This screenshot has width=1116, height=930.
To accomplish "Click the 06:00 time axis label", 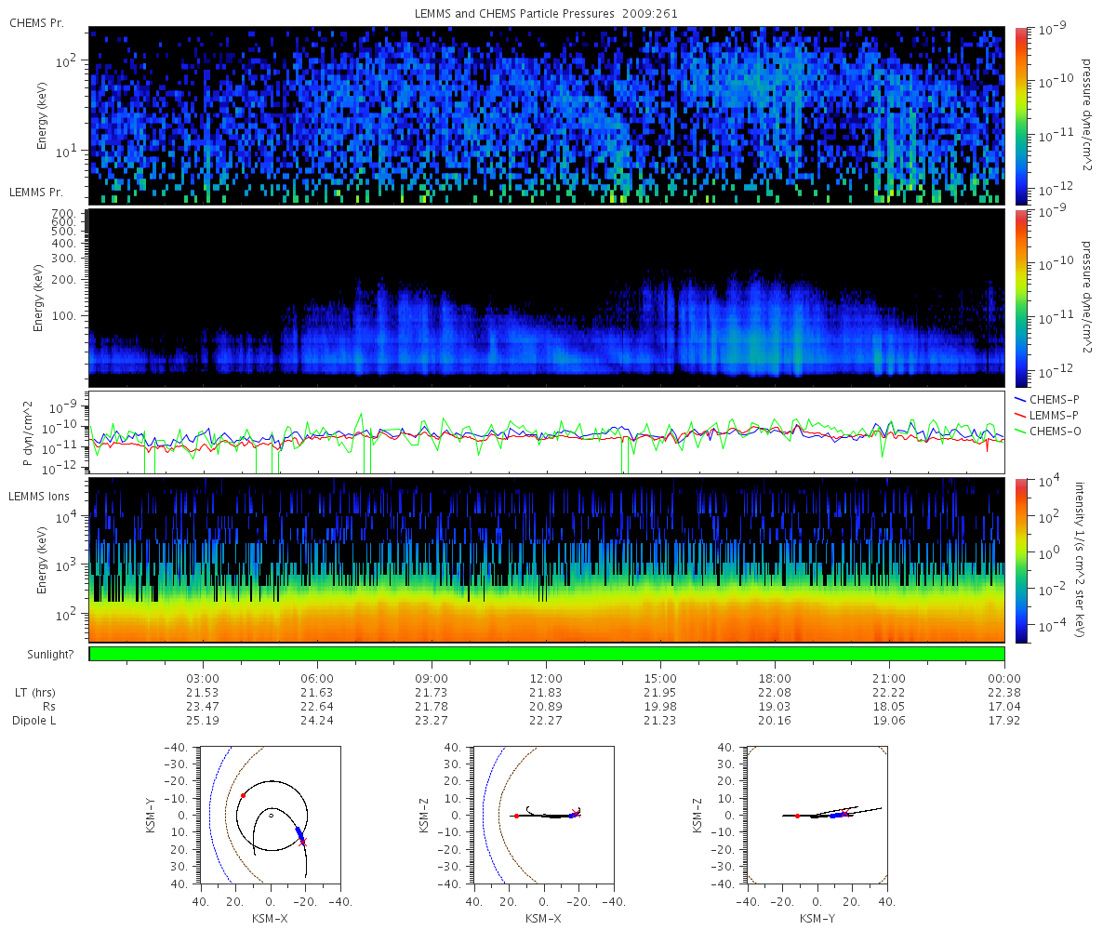I will 317,678.
